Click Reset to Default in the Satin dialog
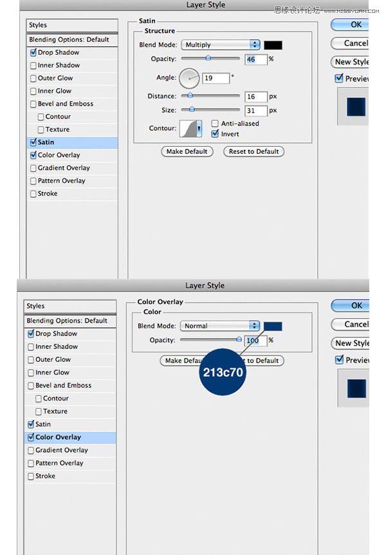 click(x=253, y=151)
